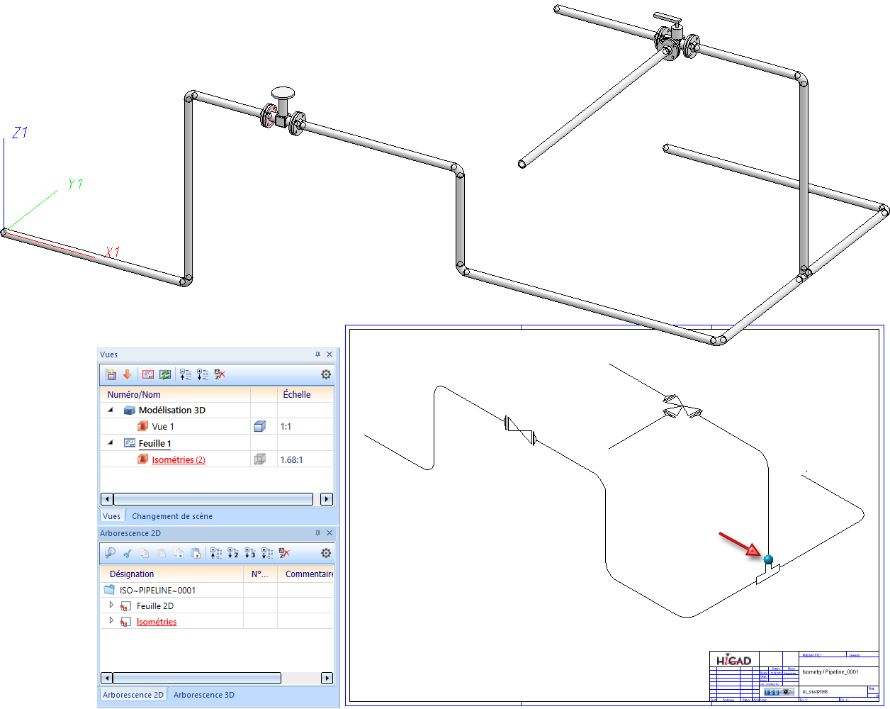Click the 1.68:1 scale value
This screenshot has height=709, width=890.
point(291,460)
